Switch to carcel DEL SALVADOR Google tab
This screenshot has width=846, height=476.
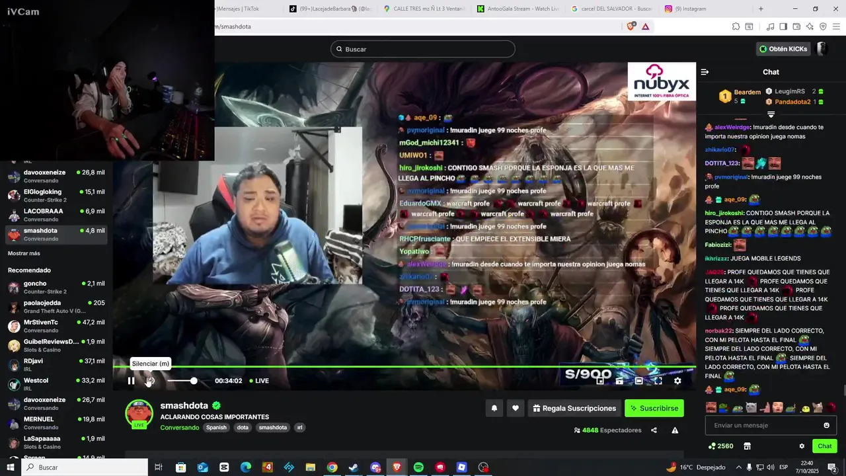pyautogui.click(x=611, y=9)
